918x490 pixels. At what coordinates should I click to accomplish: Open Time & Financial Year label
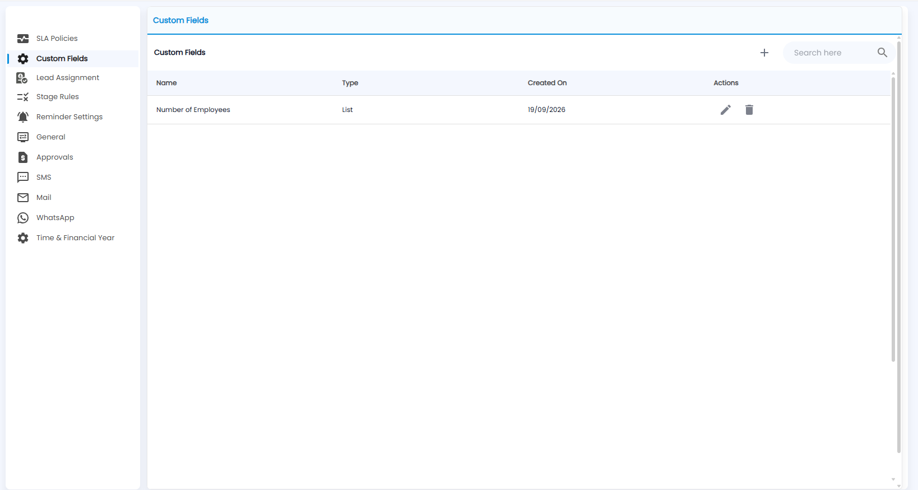[76, 238]
